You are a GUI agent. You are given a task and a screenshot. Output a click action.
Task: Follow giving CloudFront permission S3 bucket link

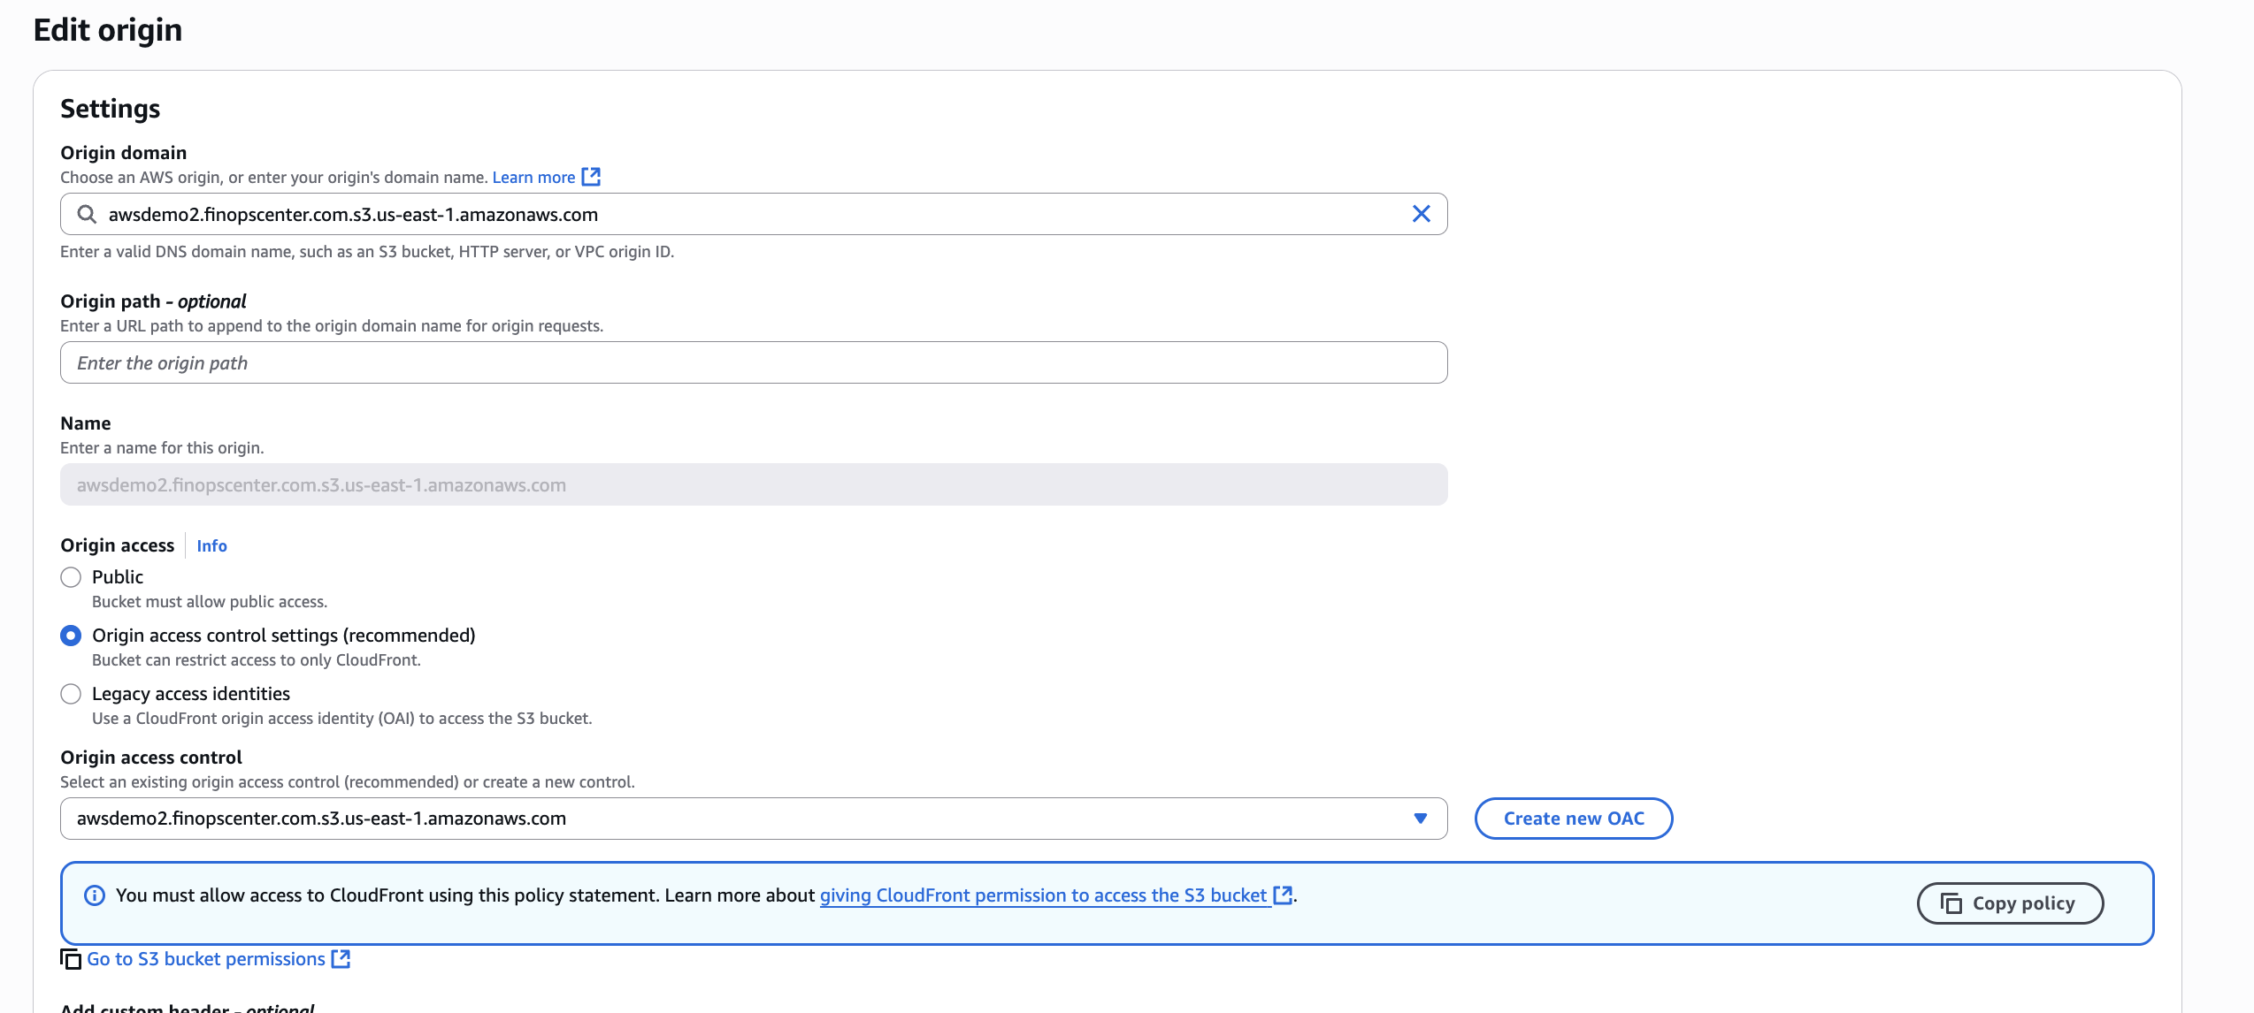tap(1044, 895)
